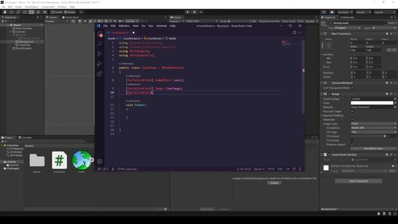This screenshot has width=398, height=224.
Task: Click the Add Component button
Action: (x=358, y=181)
